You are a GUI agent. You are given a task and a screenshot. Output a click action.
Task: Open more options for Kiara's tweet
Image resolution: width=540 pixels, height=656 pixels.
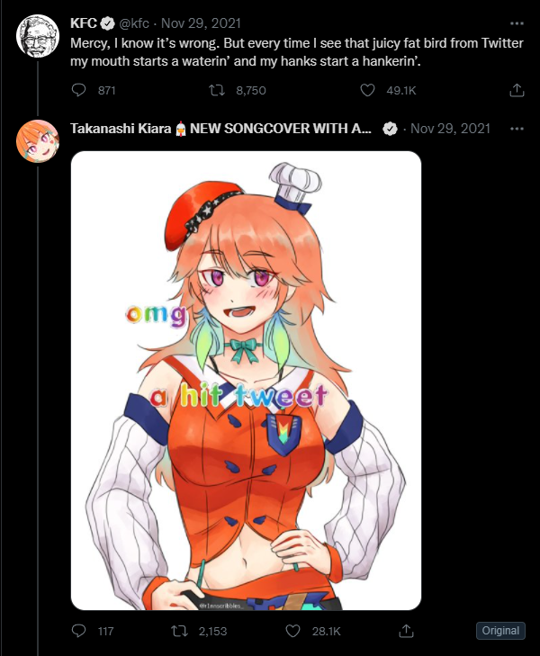tap(517, 129)
